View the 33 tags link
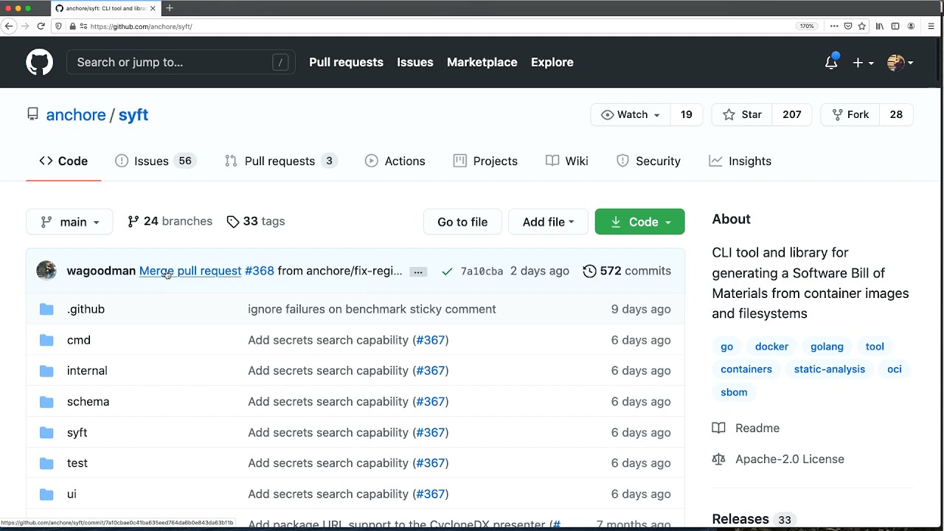Image resolution: width=944 pixels, height=531 pixels. click(255, 221)
